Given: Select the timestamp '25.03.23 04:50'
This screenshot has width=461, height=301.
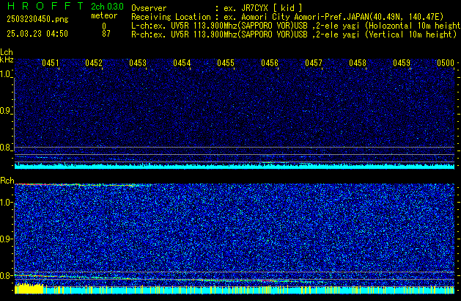Looking at the screenshot, I should click(x=37, y=34).
